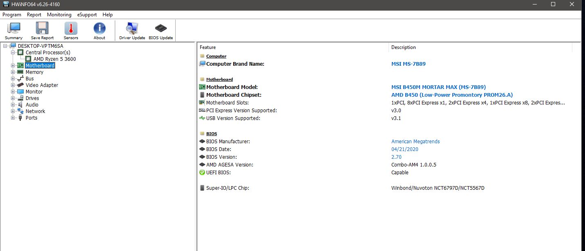Click the Winbond/Nuvoton NCT6797D/NCT5567D value
This screenshot has width=585, height=251.
coord(438,188)
